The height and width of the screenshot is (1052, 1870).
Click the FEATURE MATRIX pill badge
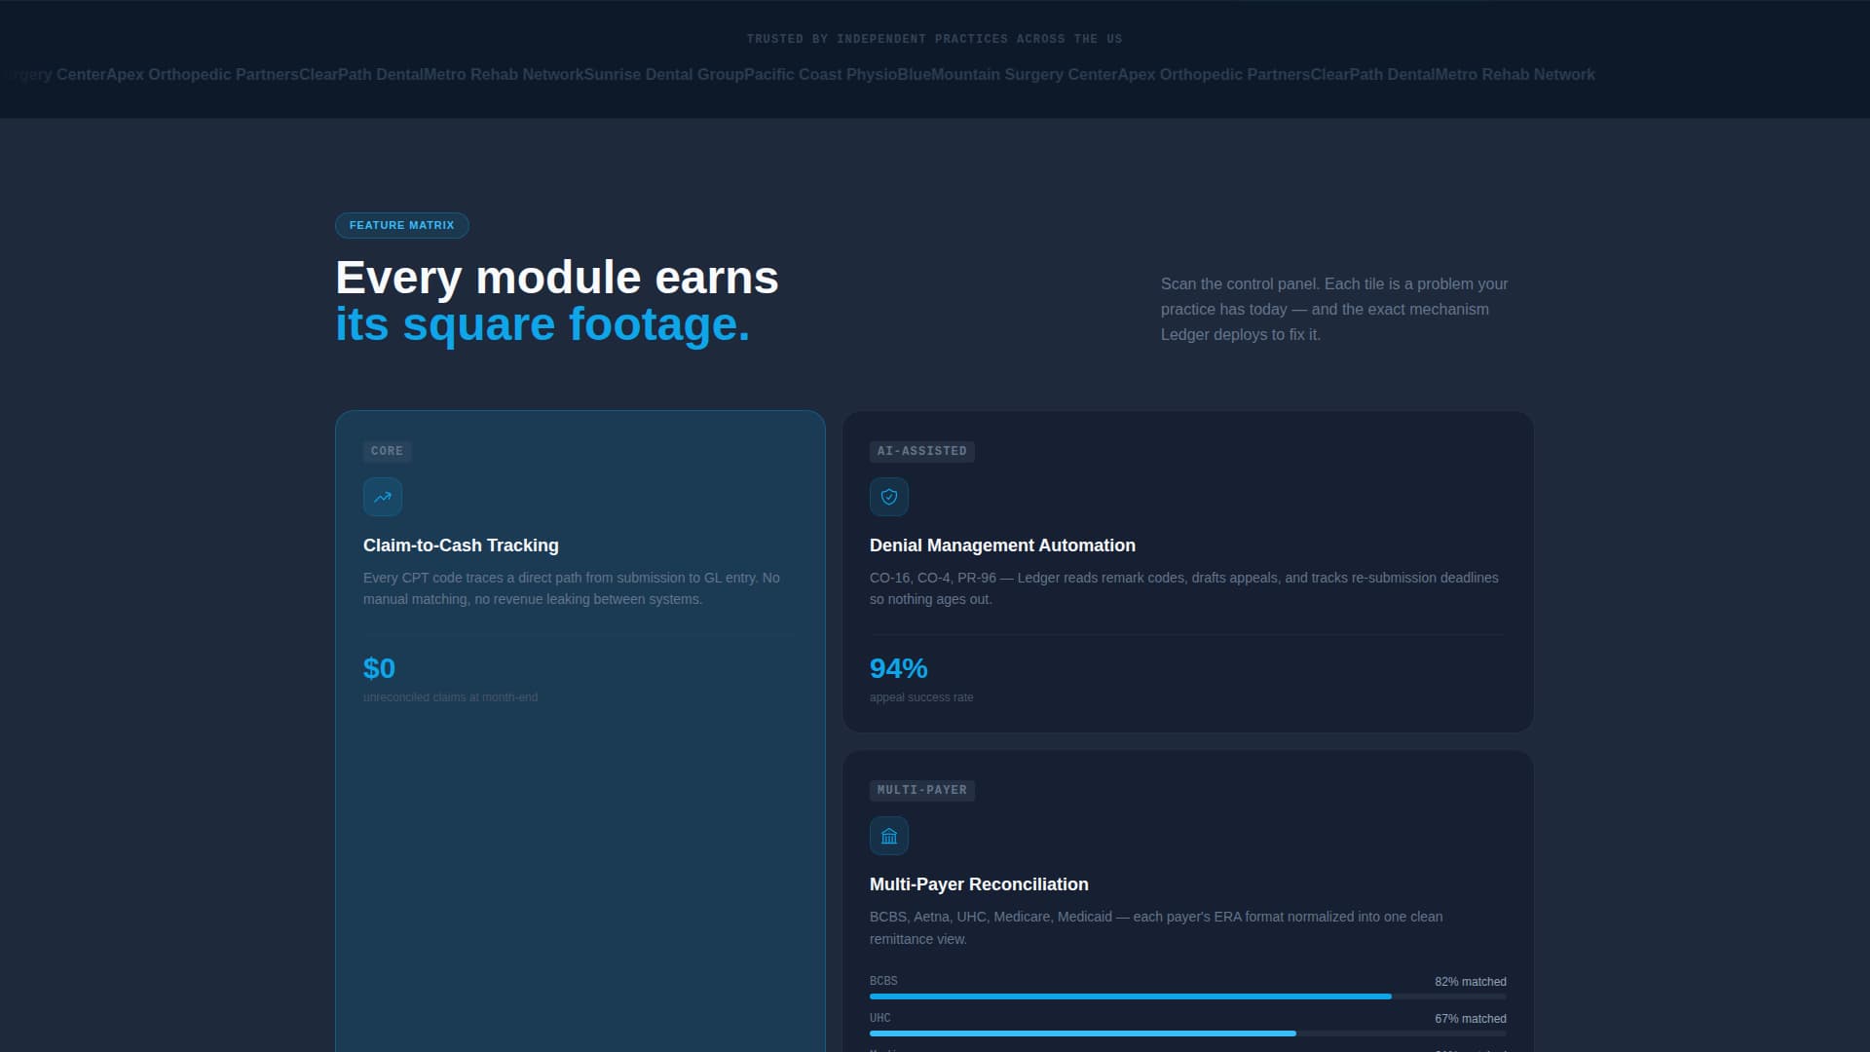pyautogui.click(x=401, y=225)
